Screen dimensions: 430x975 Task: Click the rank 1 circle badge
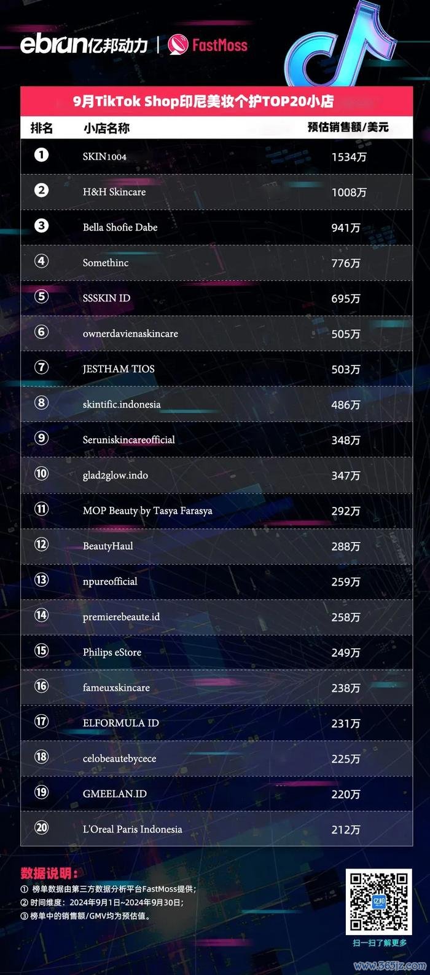[x=41, y=155]
